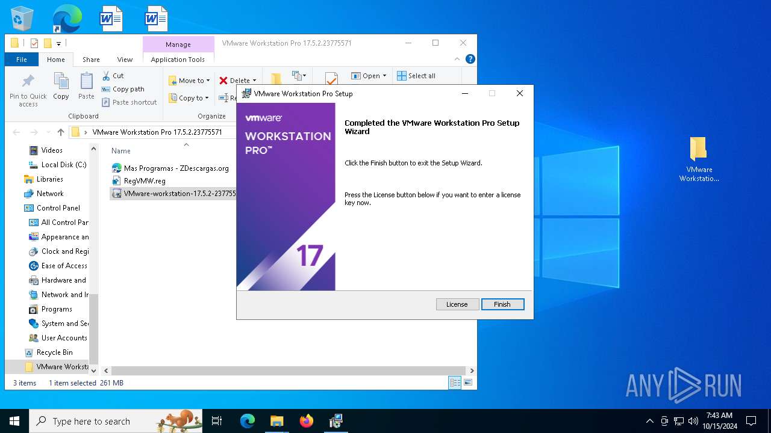The width and height of the screenshot is (771, 433).
Task: Select Local Disk (C:) in navigation pane
Action: [x=57, y=165]
